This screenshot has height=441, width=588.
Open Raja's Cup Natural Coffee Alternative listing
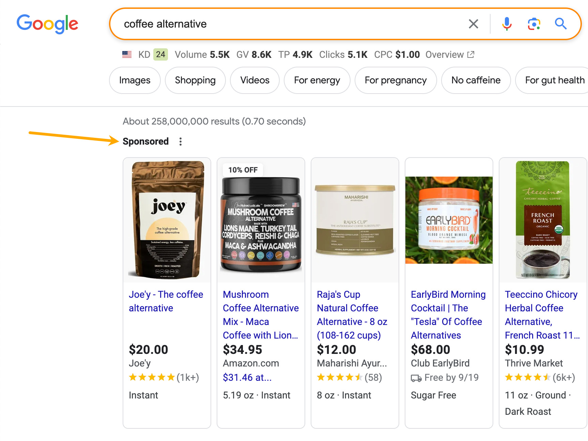coord(352,315)
